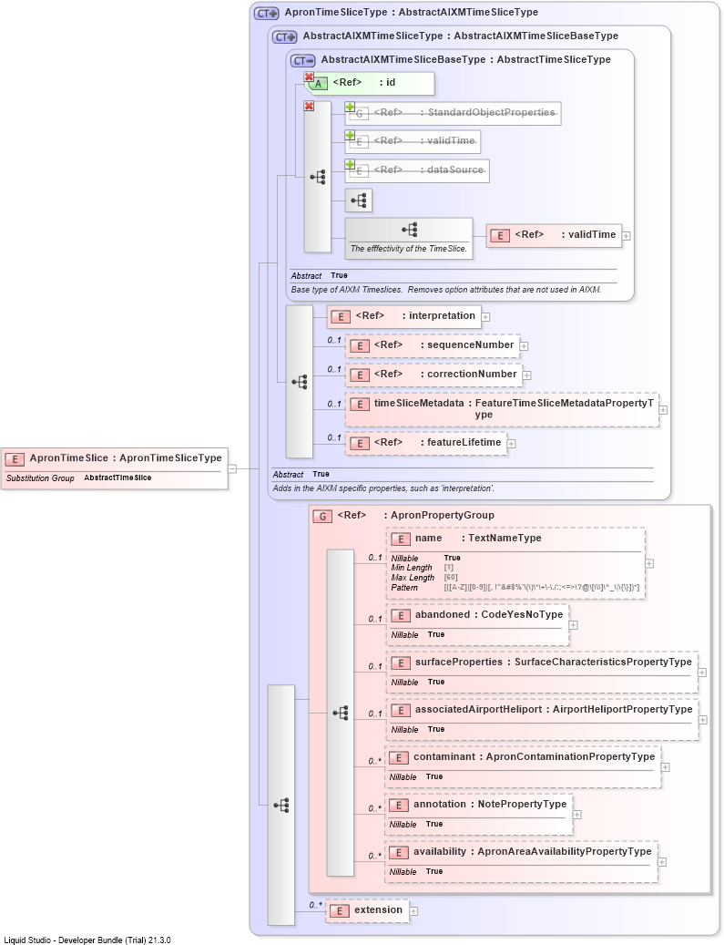This screenshot has width=724, height=945.
Task: Expand the surfaceProperties element
Action: (702, 672)
